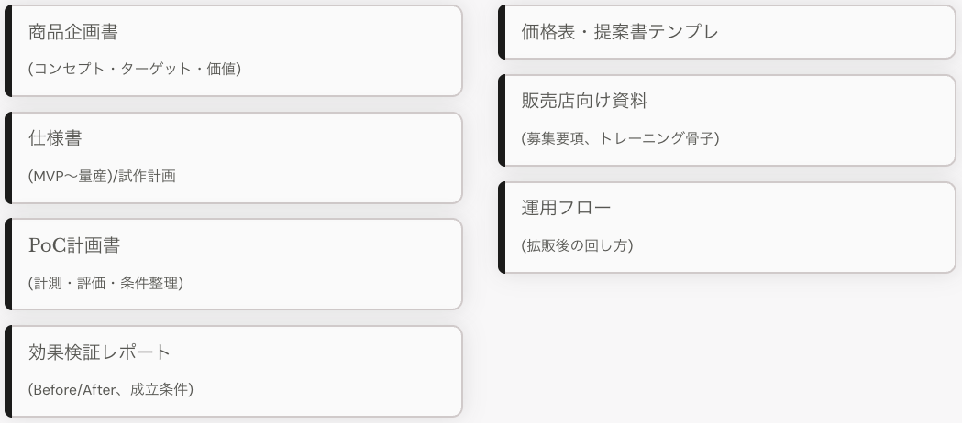This screenshot has height=423, width=962.
Task: Click the left accent bar of 効果検証レポート
Action: coord(8,371)
